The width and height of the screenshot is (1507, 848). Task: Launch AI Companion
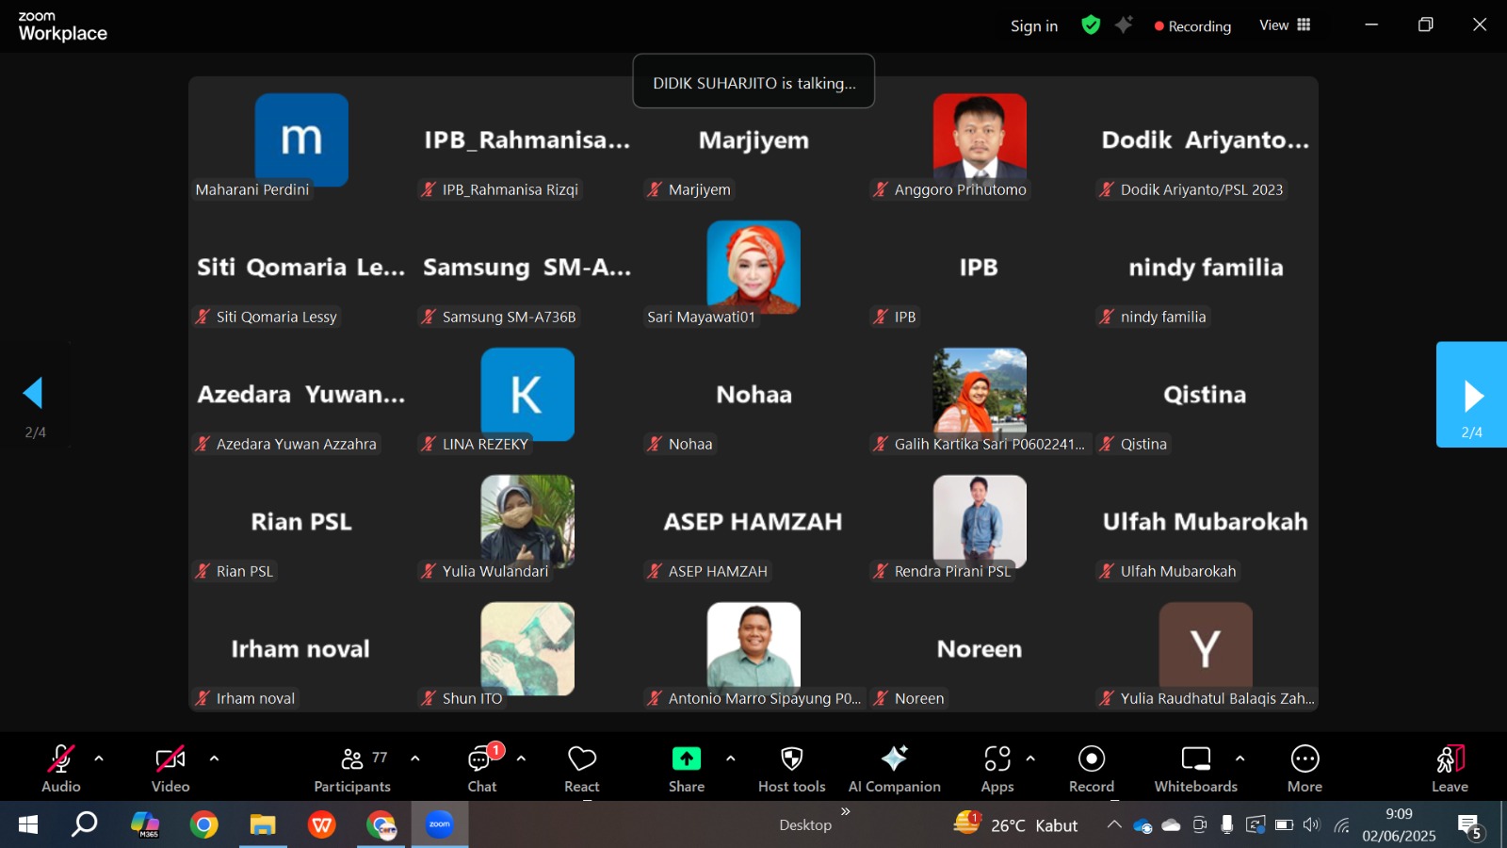click(894, 767)
